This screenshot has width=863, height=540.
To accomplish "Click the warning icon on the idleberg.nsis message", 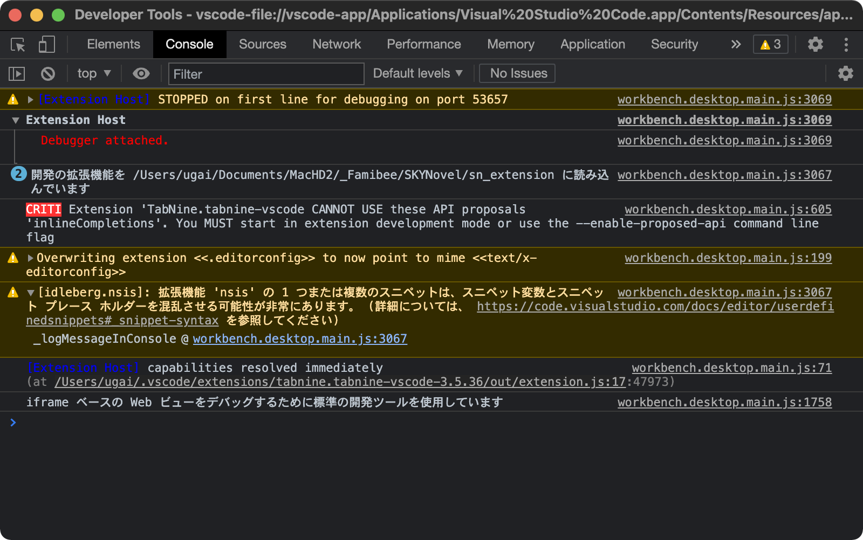I will [13, 293].
